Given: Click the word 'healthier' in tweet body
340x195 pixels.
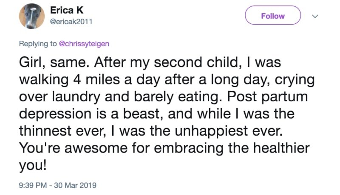Looking at the screenshot, I should point(281,148).
